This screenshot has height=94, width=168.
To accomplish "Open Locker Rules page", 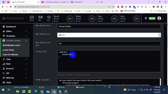I will click(x=8, y=50).
